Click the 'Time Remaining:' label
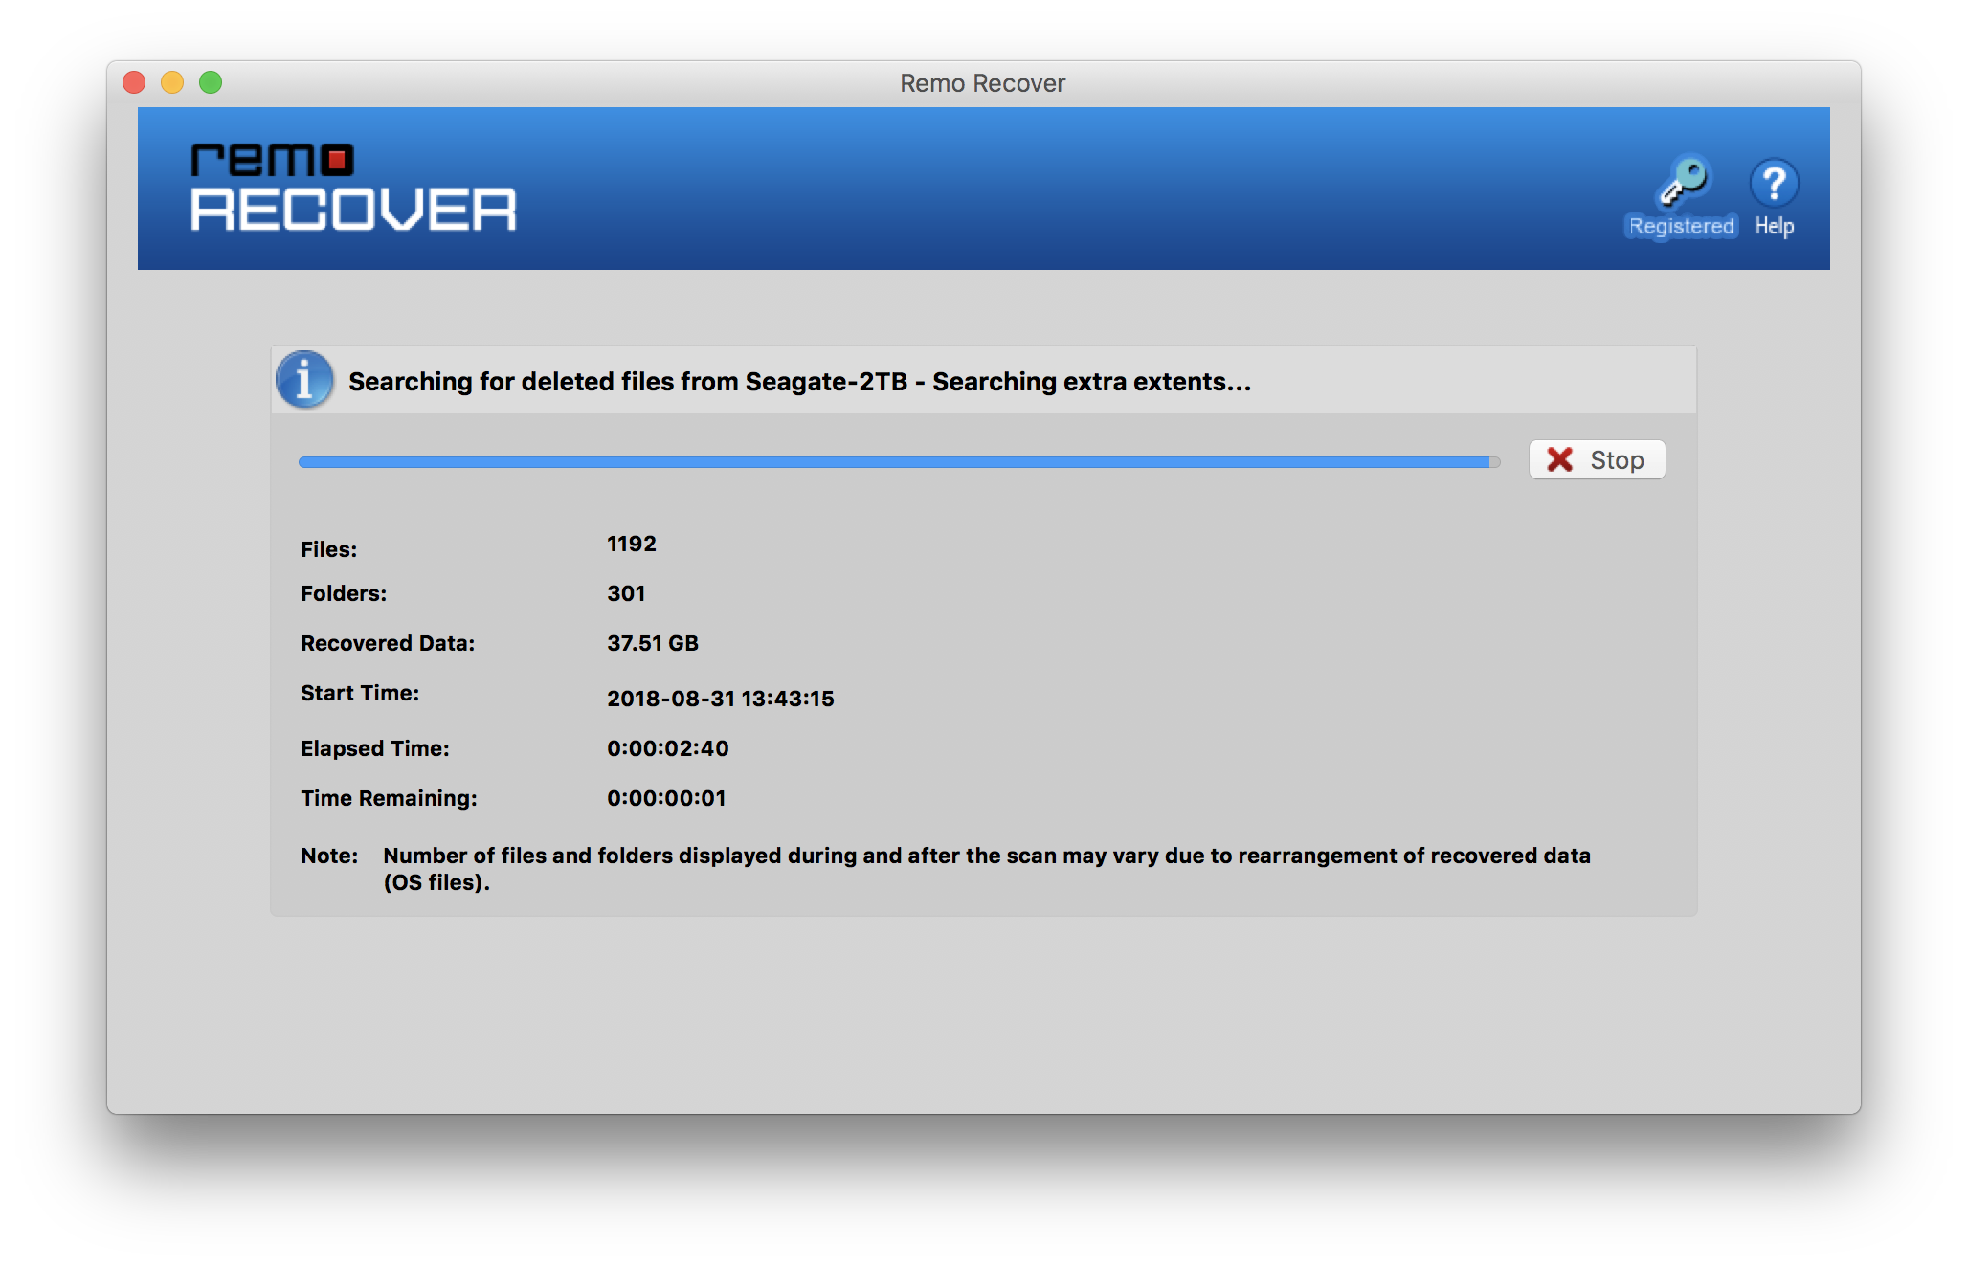 pyautogui.click(x=389, y=799)
